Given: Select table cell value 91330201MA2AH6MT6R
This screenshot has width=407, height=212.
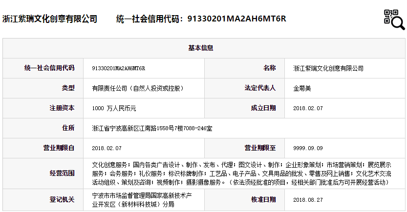Looking at the screenshot, I should [119, 68].
